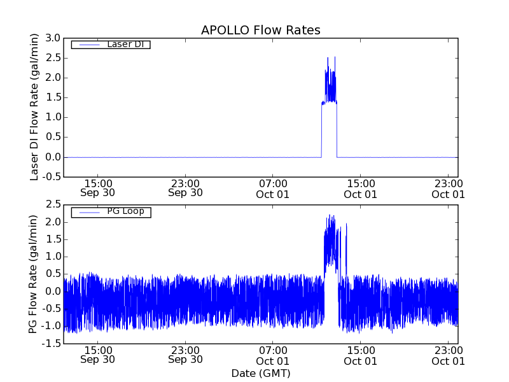Click '2.0' tick on Laser DI y-axis
Viewport: 509px width, 382px height.
coord(53,78)
